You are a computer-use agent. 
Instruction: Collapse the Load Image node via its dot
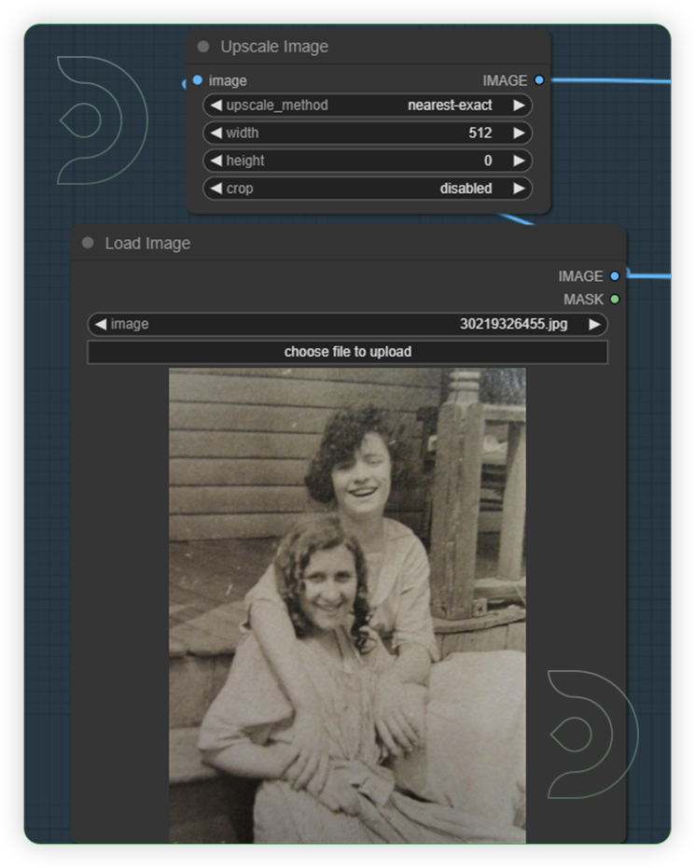88,243
